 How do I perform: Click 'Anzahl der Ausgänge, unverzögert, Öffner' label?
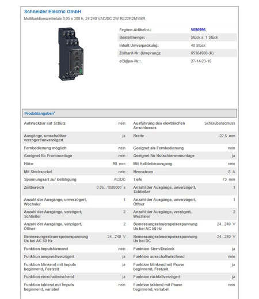click(x=165, y=202)
